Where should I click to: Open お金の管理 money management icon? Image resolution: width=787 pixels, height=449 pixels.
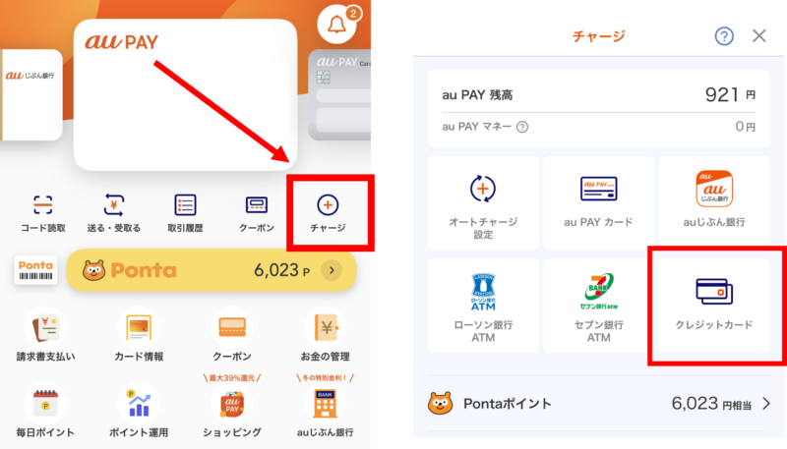(x=326, y=328)
